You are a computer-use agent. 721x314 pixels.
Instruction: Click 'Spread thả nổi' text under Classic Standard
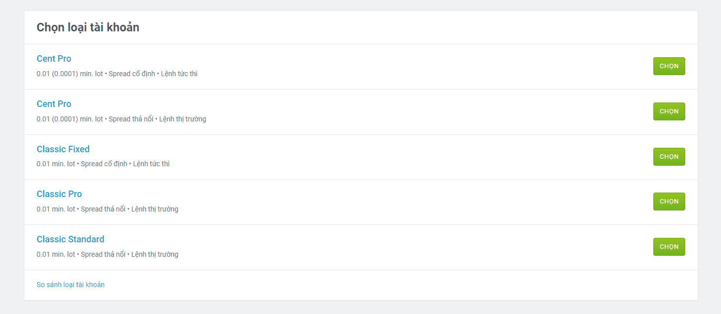[x=103, y=254]
